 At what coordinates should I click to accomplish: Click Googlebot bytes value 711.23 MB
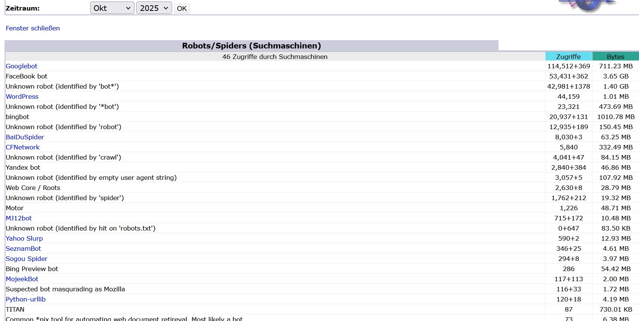click(x=616, y=66)
